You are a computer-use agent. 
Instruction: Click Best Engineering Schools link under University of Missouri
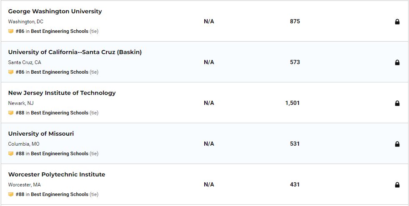[x=59, y=154]
